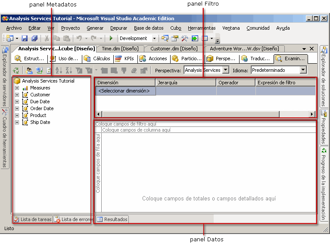Click the Reconnect refresh icon above Metadatos

[x=16, y=70]
